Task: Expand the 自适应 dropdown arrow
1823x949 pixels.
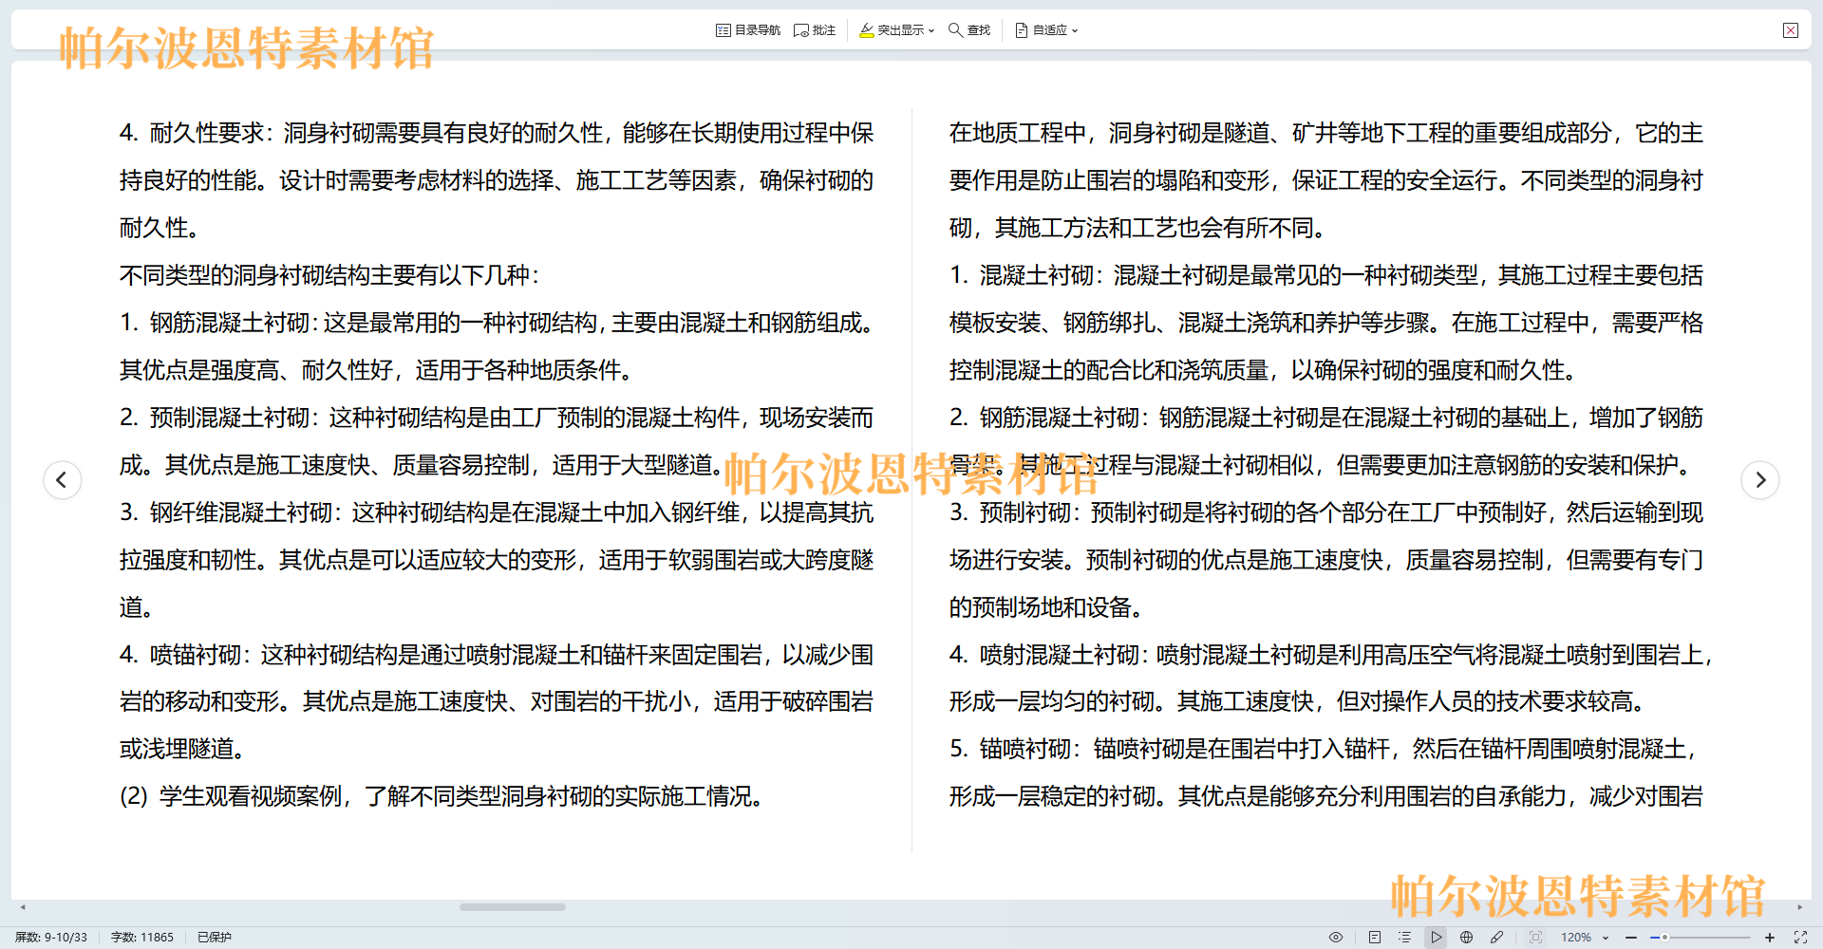Action: [1075, 30]
